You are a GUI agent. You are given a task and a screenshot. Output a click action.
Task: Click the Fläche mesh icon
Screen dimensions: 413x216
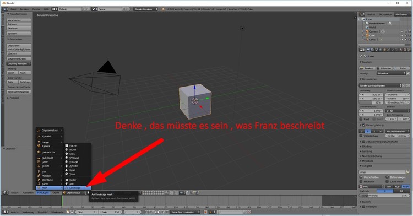tap(67, 145)
